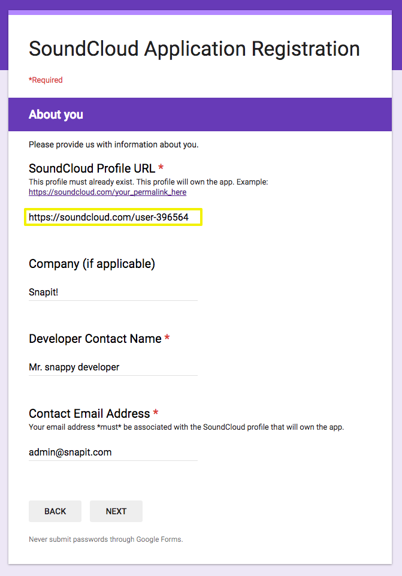Click the '*Required' notice text

46,80
